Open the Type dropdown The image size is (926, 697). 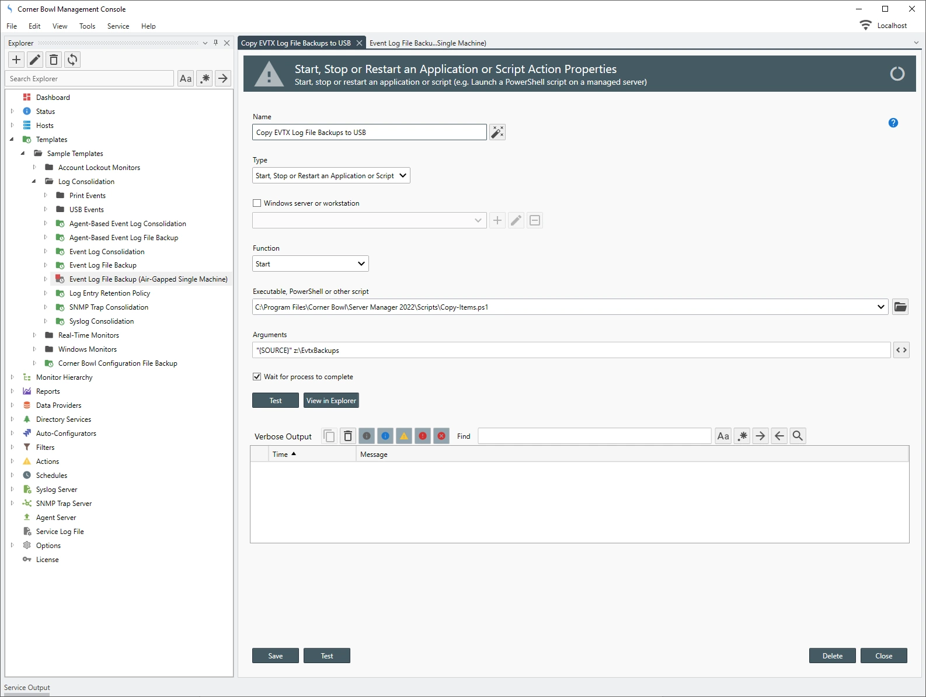click(x=331, y=176)
